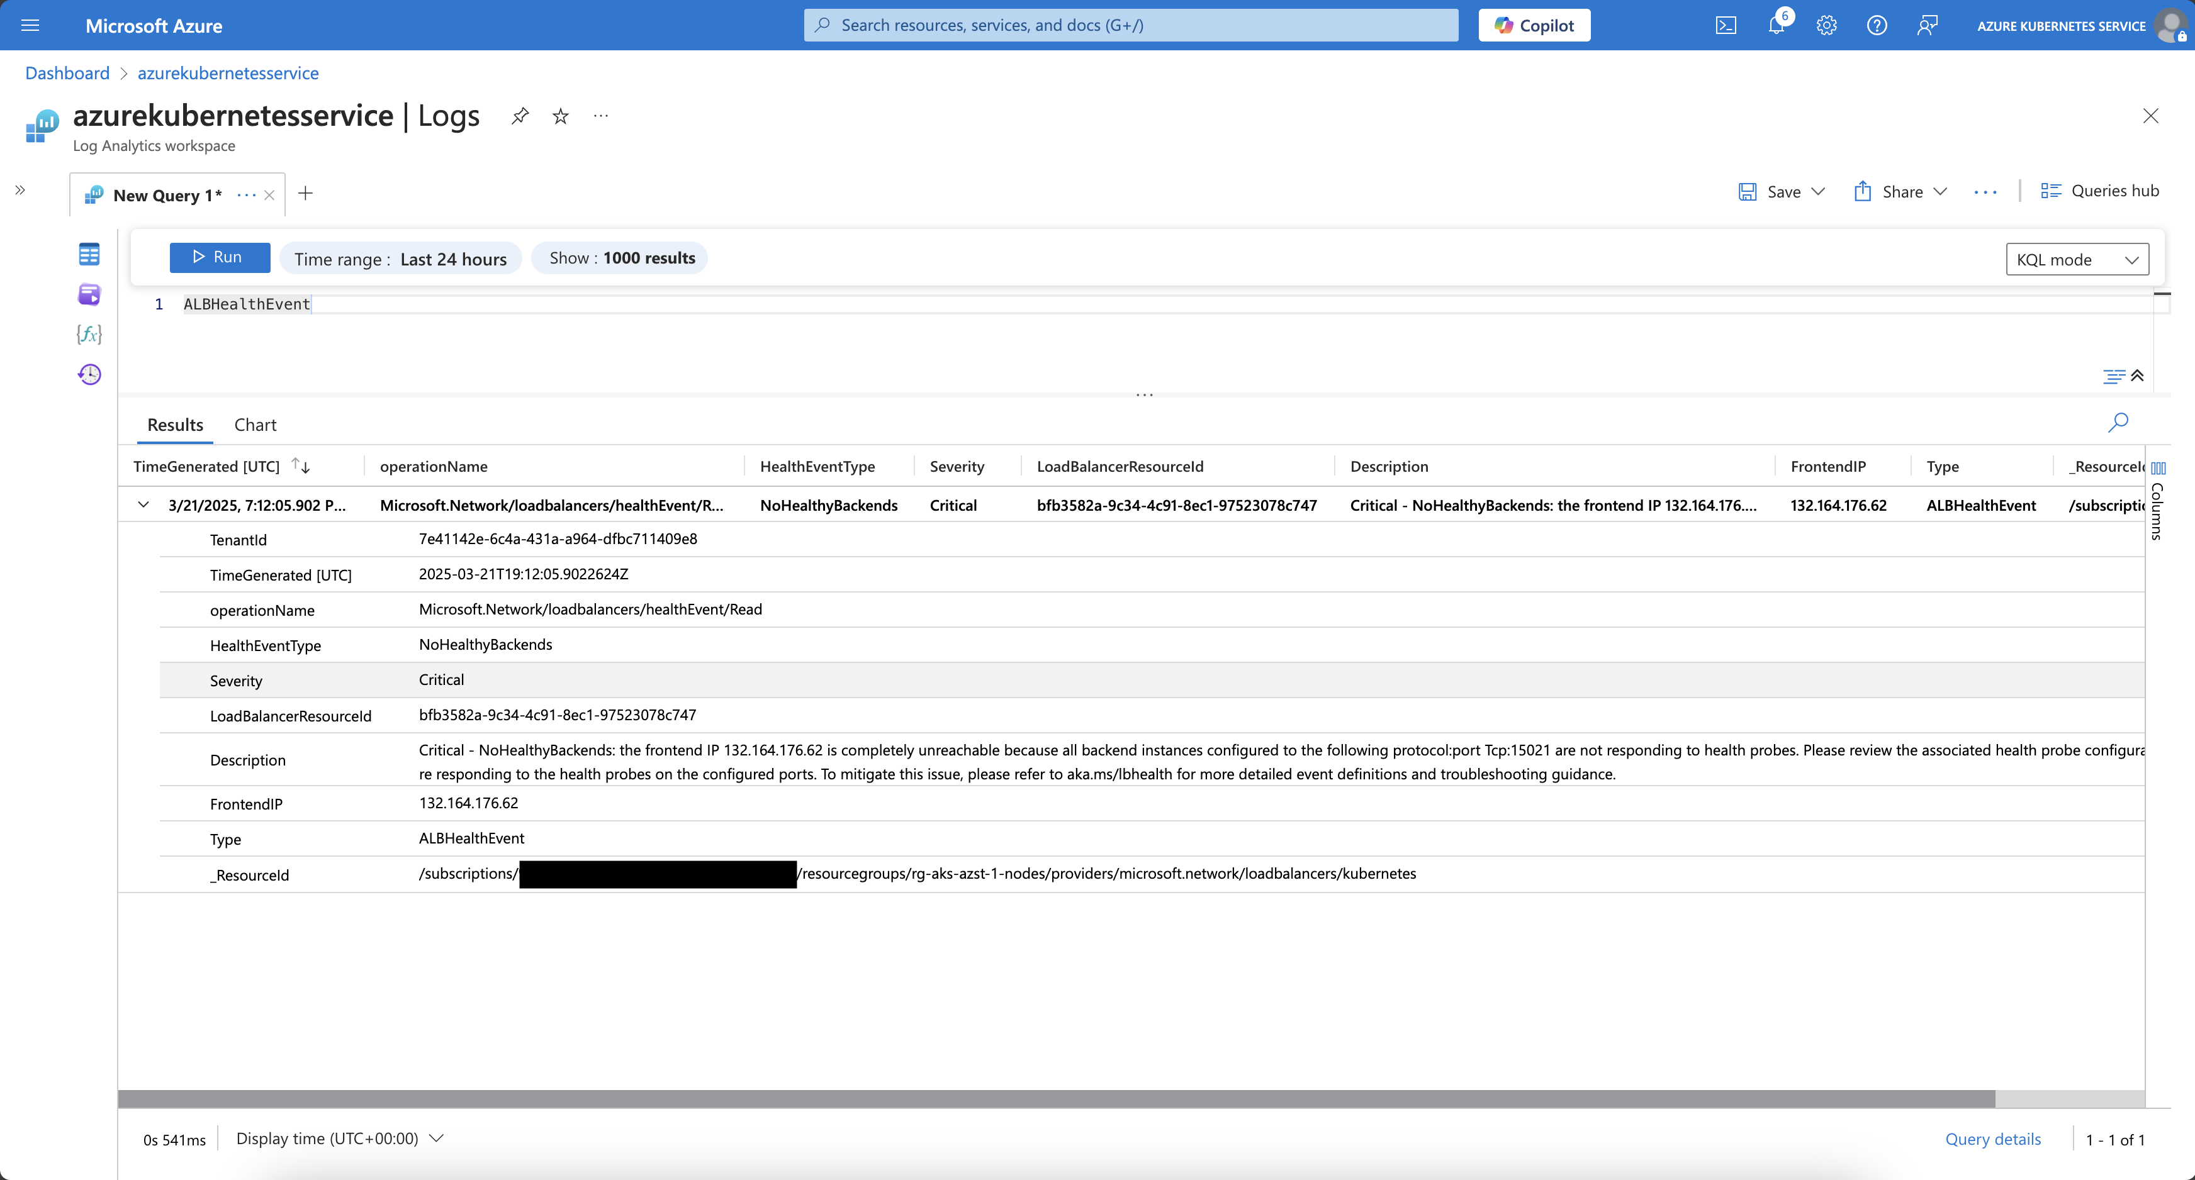2195x1180 pixels.
Task: Open the Queries panel icon in sidebar
Action: [x=89, y=295]
